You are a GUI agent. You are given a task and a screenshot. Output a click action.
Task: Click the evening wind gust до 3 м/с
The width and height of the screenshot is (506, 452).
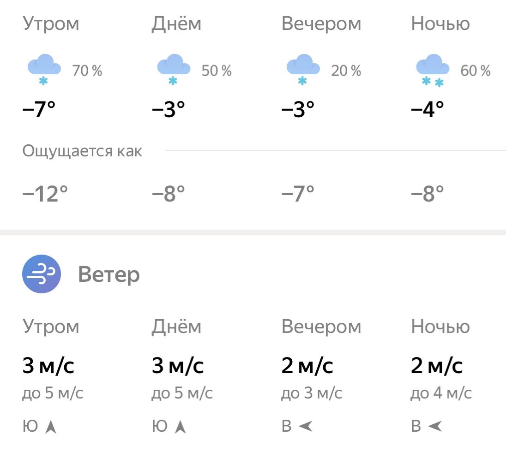click(312, 394)
